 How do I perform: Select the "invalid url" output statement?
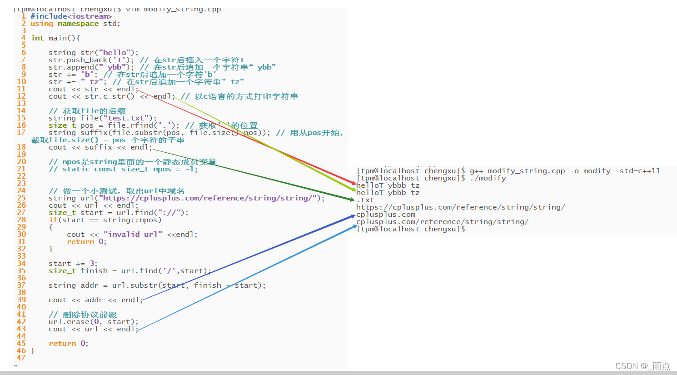(x=132, y=235)
